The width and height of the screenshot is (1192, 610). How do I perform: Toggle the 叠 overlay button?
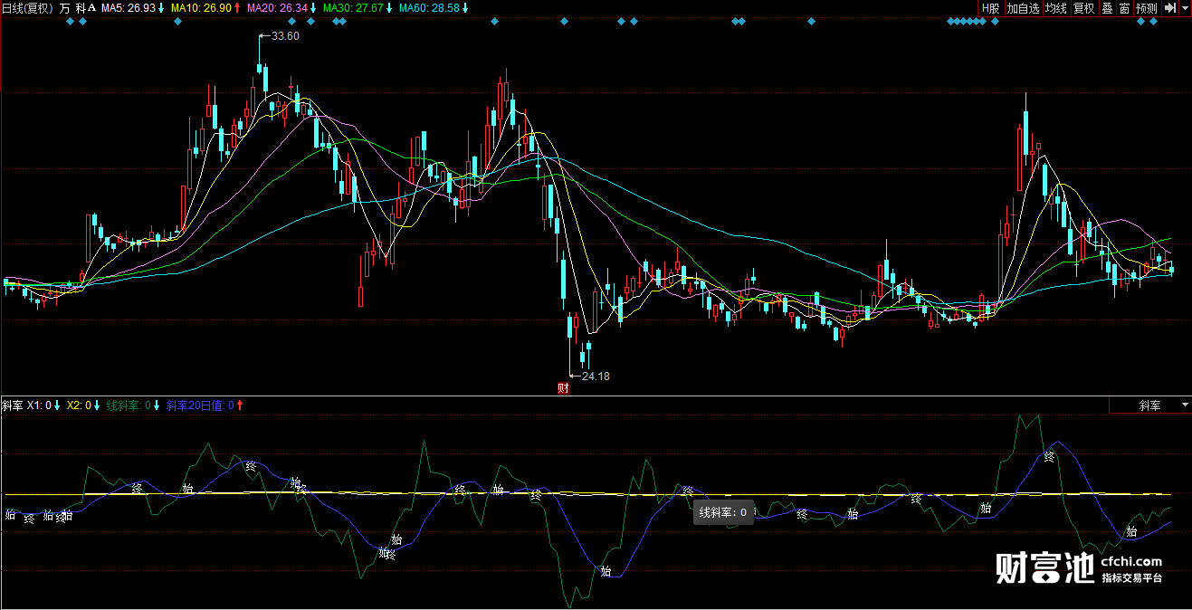coord(1107,8)
